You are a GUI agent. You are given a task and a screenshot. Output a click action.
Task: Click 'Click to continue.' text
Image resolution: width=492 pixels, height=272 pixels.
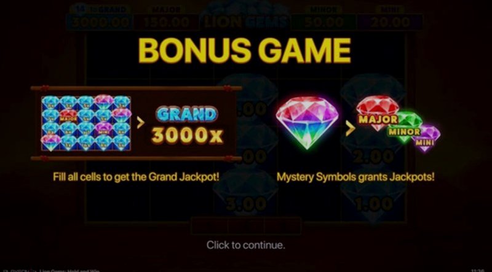pyautogui.click(x=245, y=245)
